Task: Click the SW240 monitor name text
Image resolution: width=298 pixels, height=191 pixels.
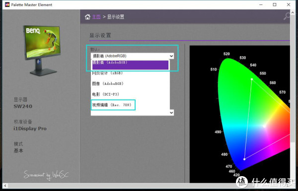Action: (x=23, y=106)
